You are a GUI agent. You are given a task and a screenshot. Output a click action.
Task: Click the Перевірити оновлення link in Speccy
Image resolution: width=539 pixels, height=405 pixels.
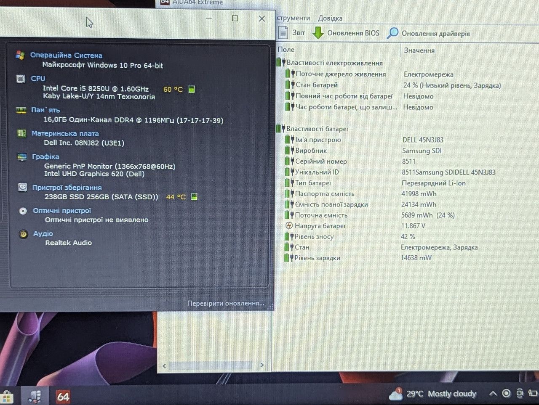coord(226,303)
